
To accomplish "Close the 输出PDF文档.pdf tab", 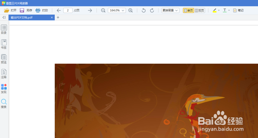I will (52, 18).
